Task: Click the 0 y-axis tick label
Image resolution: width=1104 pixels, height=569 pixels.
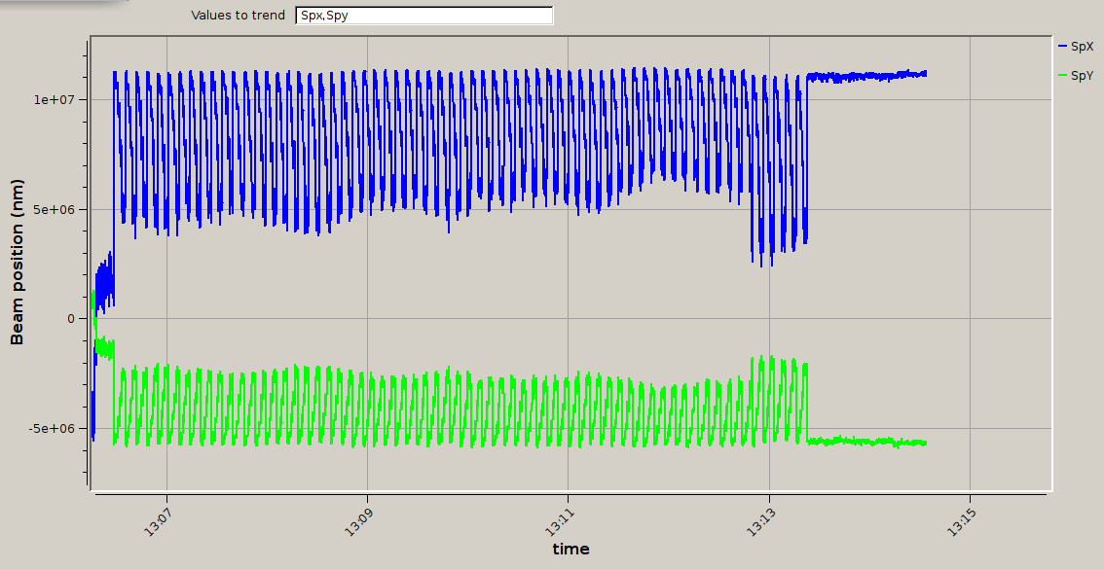Action: [71, 319]
